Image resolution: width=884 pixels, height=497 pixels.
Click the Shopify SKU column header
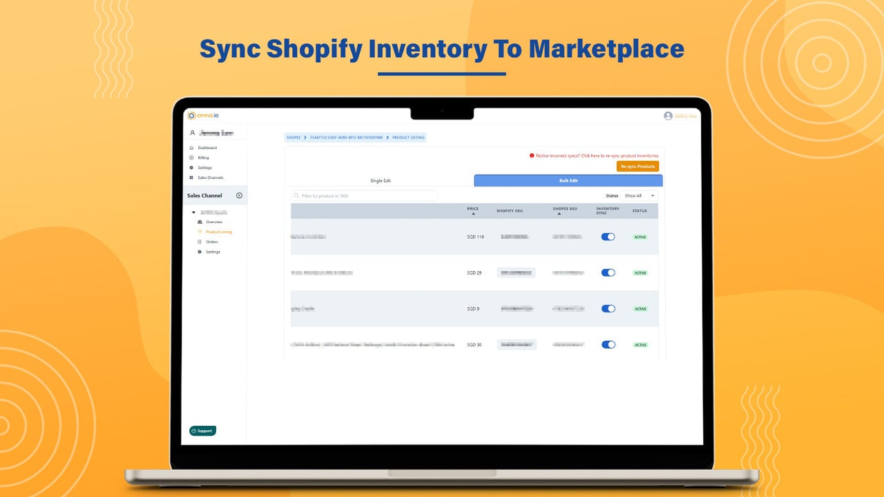pos(510,211)
